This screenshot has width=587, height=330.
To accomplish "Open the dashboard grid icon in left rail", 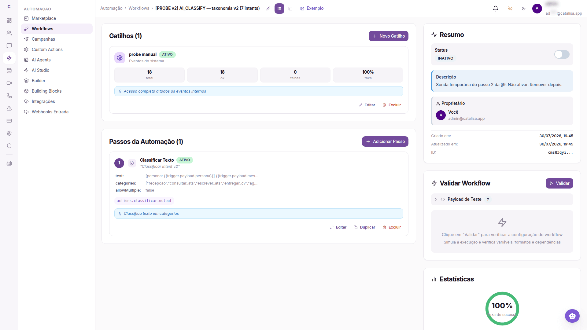I will (x=9, y=20).
